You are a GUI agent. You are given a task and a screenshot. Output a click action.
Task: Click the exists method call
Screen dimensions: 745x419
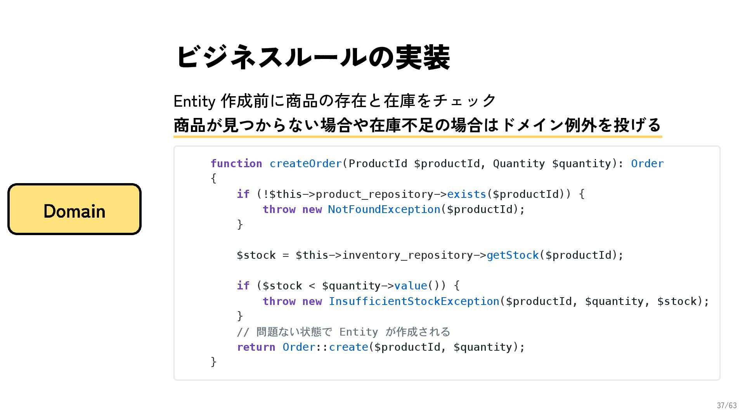click(466, 194)
